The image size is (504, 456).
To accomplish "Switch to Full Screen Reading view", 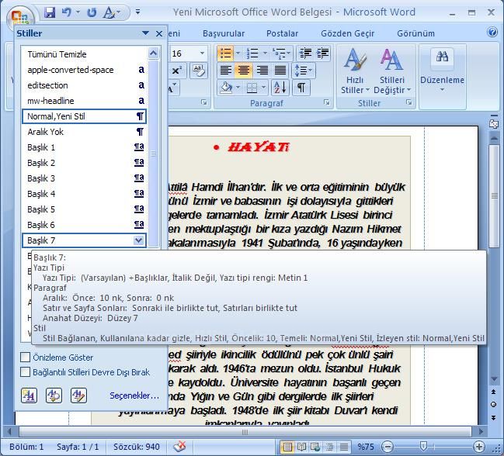I will (301, 447).
